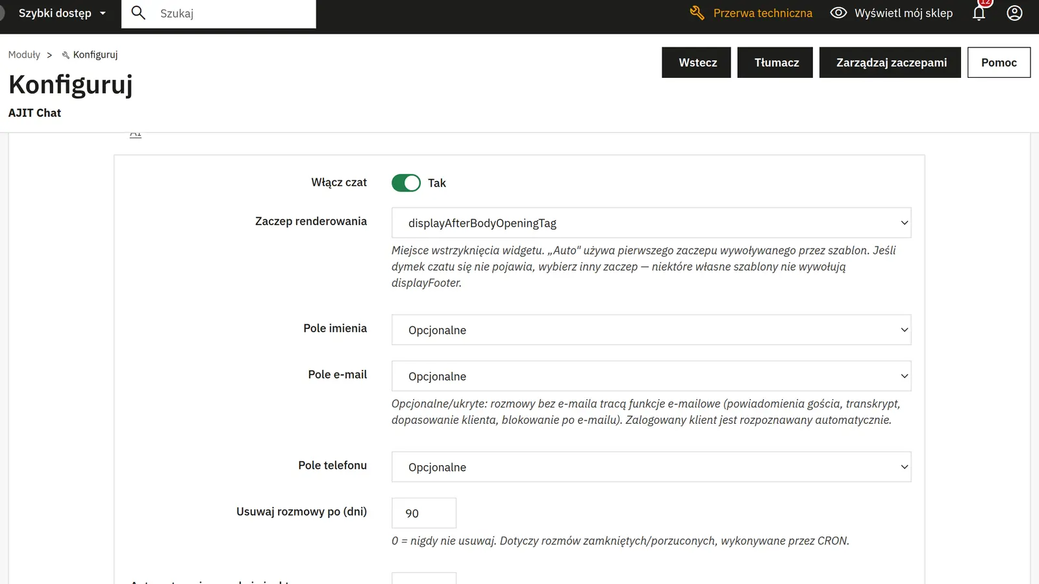Image resolution: width=1039 pixels, height=584 pixels.
Task: Click the search magnifier icon
Action: [x=138, y=13]
